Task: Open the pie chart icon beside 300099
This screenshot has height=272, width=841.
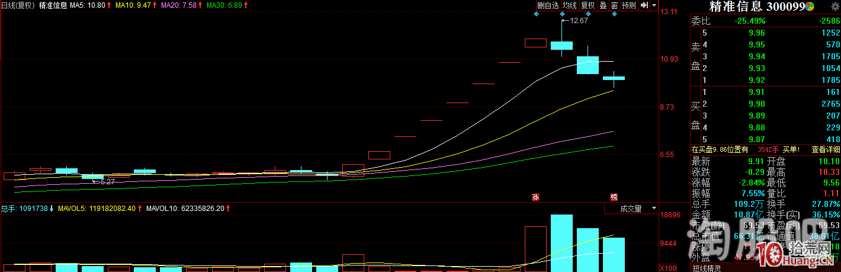Action: coord(810,7)
